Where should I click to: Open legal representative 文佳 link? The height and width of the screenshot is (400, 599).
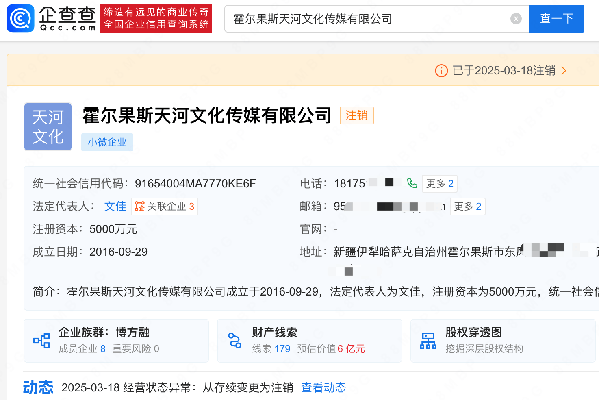(115, 207)
